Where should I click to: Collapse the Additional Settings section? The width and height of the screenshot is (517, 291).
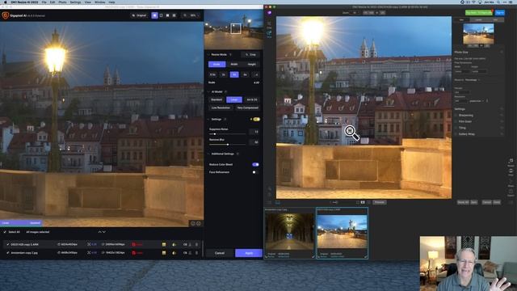click(x=208, y=154)
